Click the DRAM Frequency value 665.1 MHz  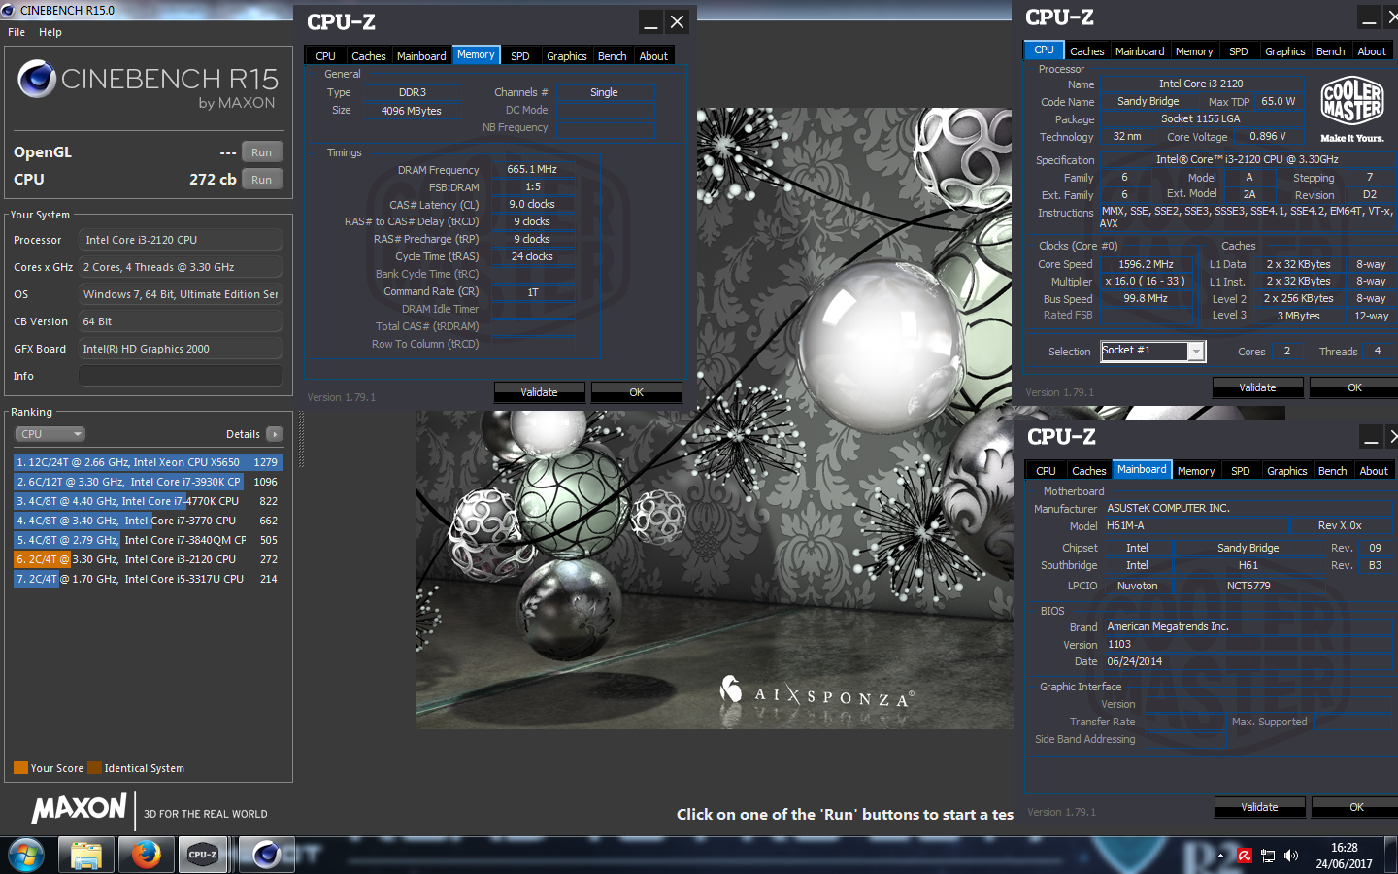click(532, 169)
